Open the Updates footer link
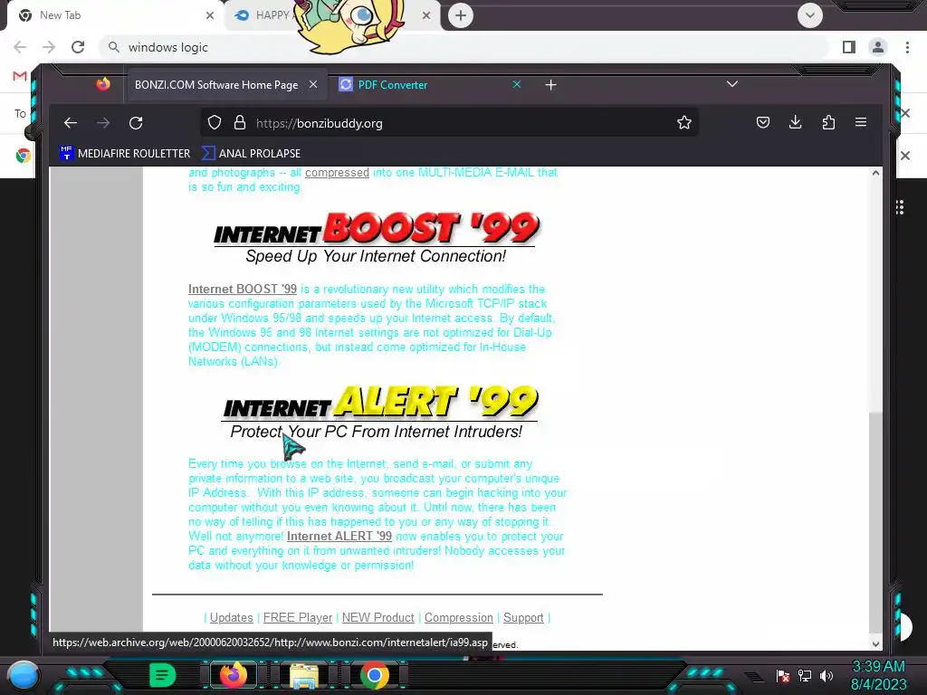 [231, 617]
